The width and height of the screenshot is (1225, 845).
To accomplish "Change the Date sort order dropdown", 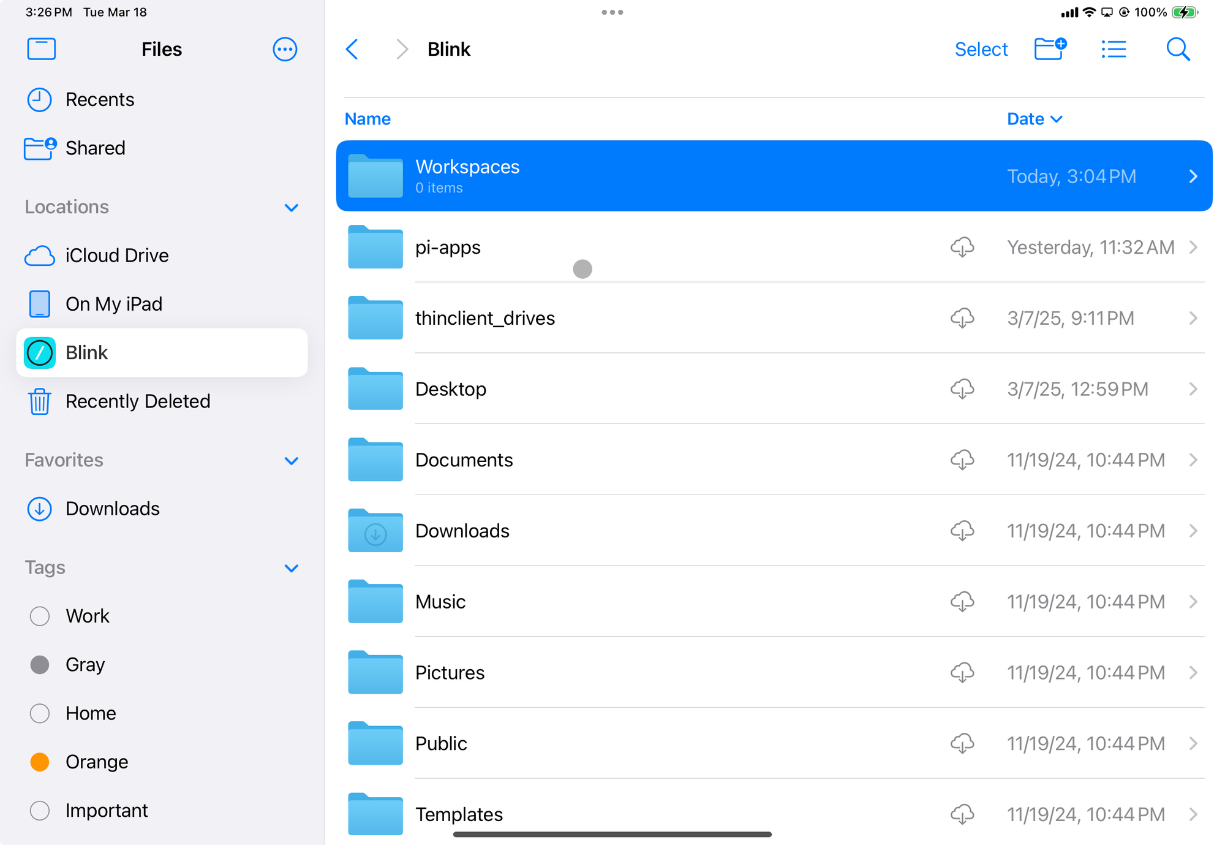I will pyautogui.click(x=1035, y=119).
